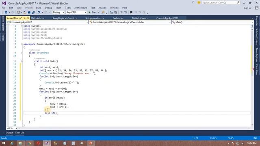Click the Comment out selected lines icon
Image resolution: width=260 pixels, height=146 pixels.
click(121, 13)
